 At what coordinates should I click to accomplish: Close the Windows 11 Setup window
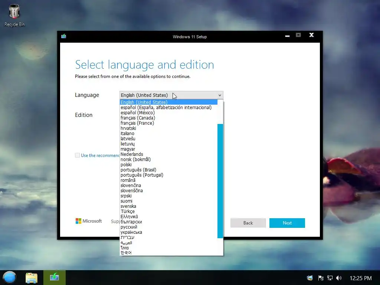(x=312, y=35)
